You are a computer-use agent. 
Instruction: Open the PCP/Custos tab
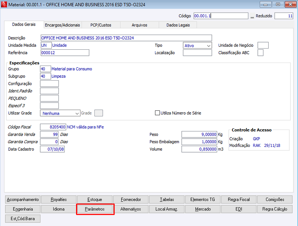coord(101,25)
